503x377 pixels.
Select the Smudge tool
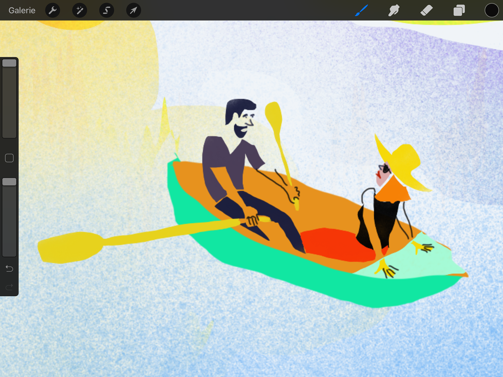(394, 10)
